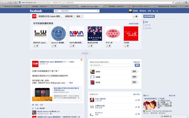Select 最新 in the right timeline nav
The width and height of the screenshot is (189, 118).
[146, 22]
